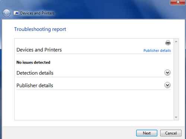This screenshot has width=186, height=139.
Task: Click the Devices and Printers title icon
Action: (16, 13)
